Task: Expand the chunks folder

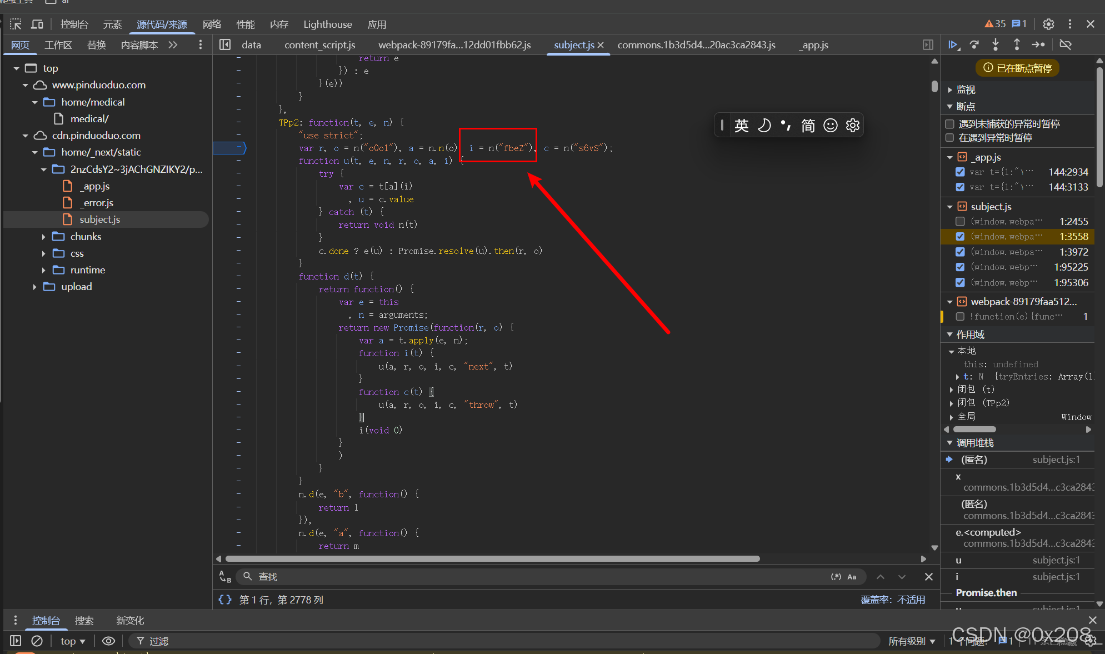Action: coord(43,237)
